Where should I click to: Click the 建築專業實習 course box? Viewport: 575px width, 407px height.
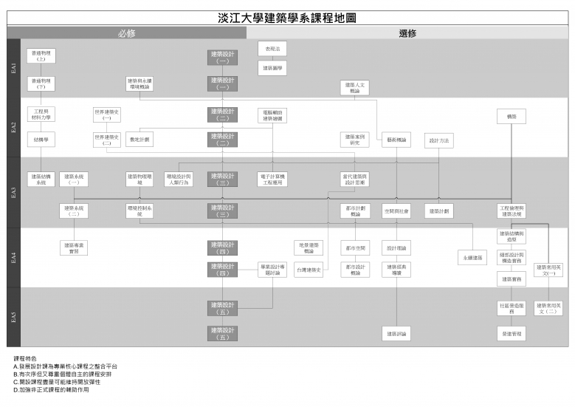coord(74,248)
